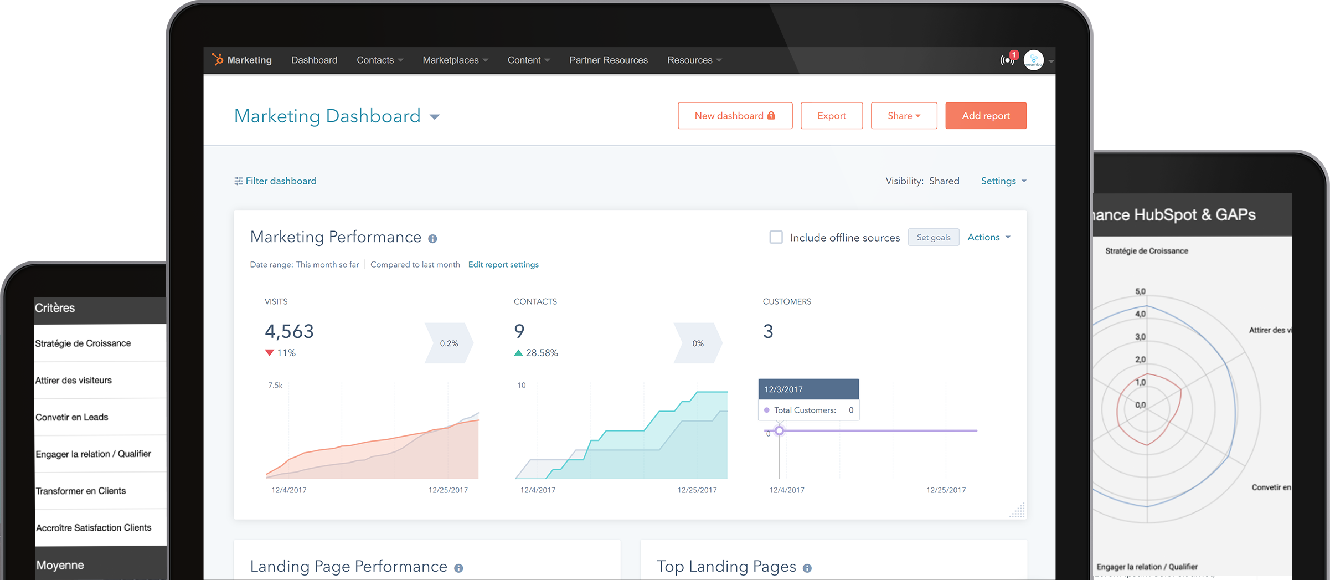Expand the Marketing Dashboard title dropdown
This screenshot has width=1330, height=580.
[435, 117]
